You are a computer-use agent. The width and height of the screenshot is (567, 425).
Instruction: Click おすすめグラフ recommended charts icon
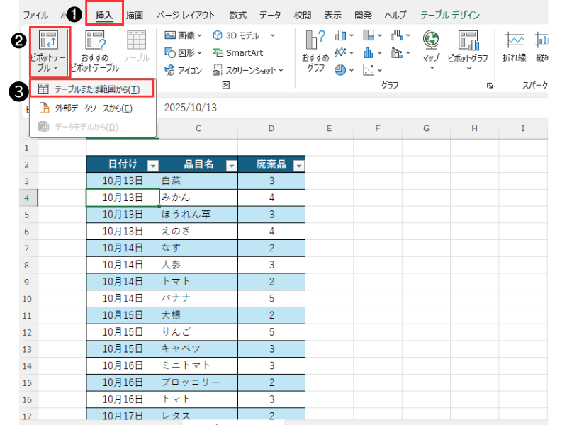[315, 42]
